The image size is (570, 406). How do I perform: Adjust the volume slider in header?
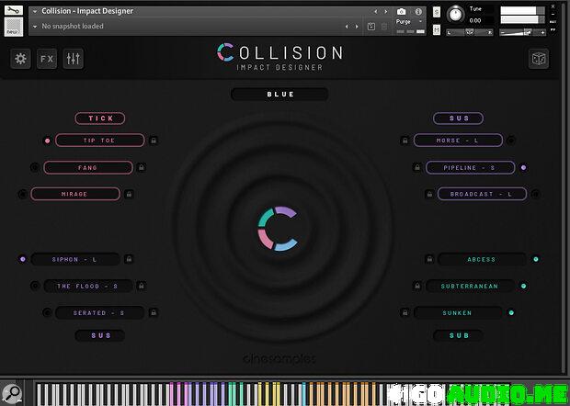coord(523,32)
